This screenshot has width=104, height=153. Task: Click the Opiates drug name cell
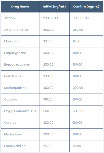tap(20, 123)
